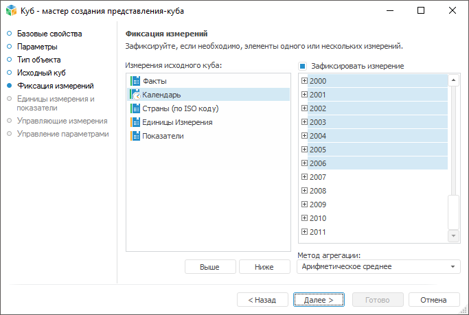Screen dimensions: 469x315
Task: Toggle the Зафиксировать измерение checkbox
Action: (302, 66)
